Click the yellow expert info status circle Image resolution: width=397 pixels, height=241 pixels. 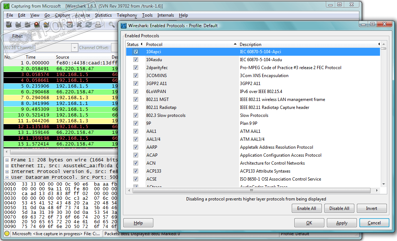[x=7, y=234]
